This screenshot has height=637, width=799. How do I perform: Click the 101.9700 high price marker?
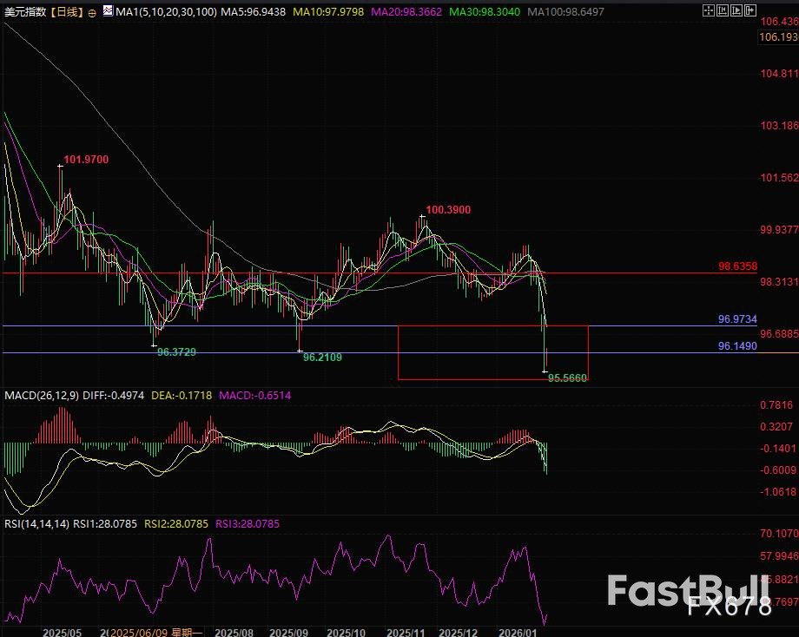pyautogui.click(x=86, y=160)
